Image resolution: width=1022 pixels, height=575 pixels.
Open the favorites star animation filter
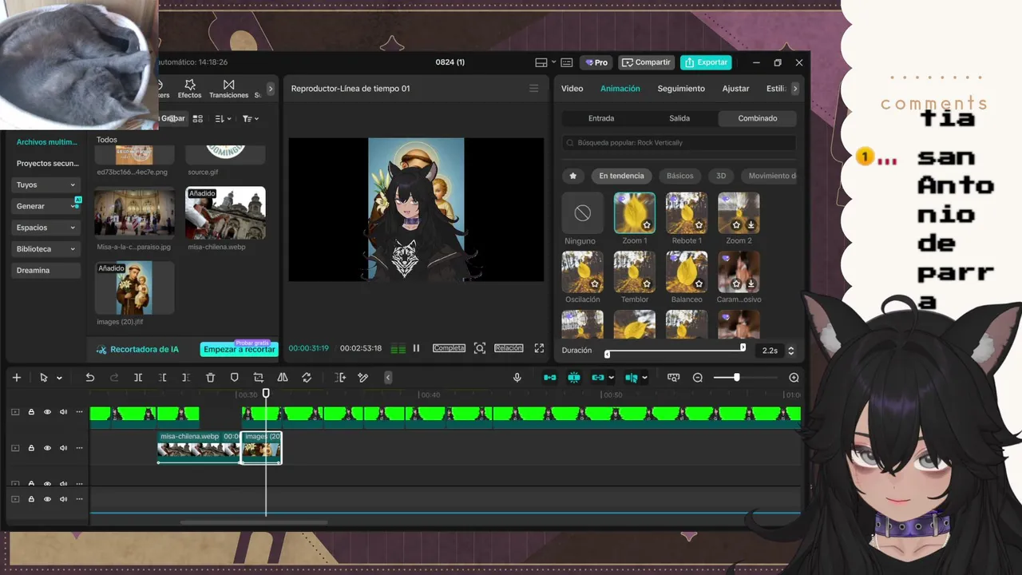pos(572,176)
